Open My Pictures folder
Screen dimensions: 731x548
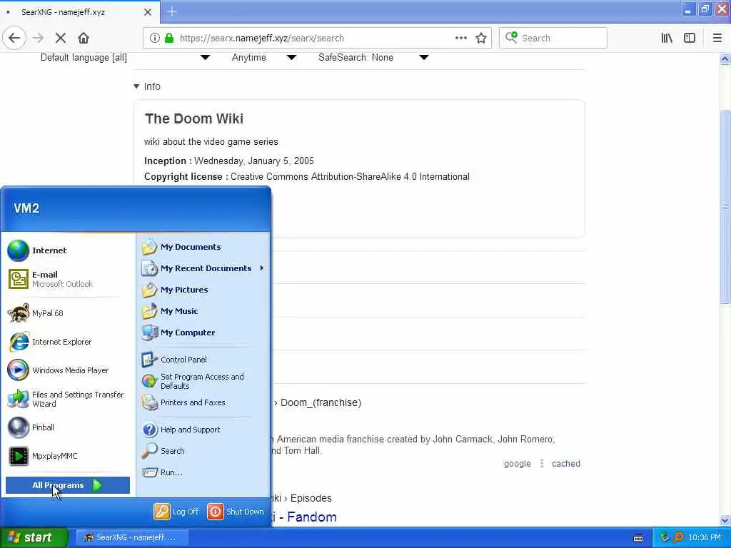(203, 290)
